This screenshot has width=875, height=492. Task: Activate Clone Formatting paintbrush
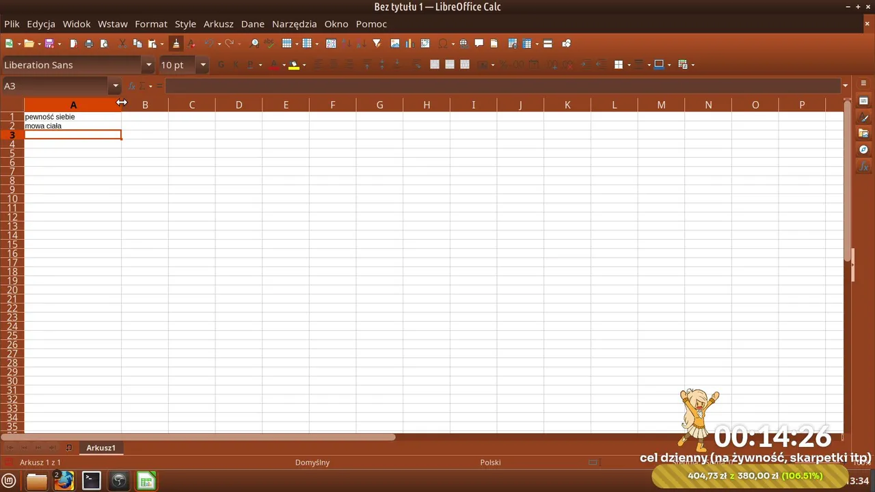pyautogui.click(x=176, y=44)
